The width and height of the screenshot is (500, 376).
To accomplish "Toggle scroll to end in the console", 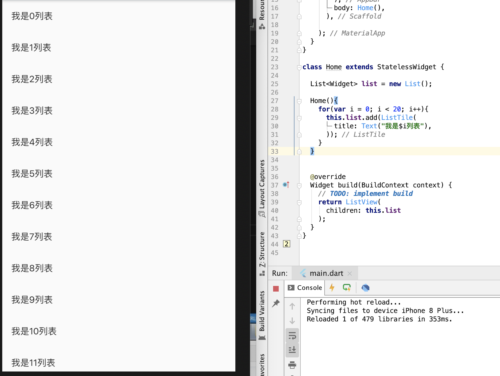I will tap(292, 350).
